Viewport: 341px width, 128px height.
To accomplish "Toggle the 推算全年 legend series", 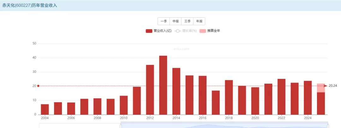I will click(210, 31).
